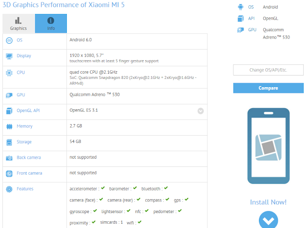Open the Change OS/API/Etc. selector
This screenshot has width=308, height=228.
coord(269,70)
